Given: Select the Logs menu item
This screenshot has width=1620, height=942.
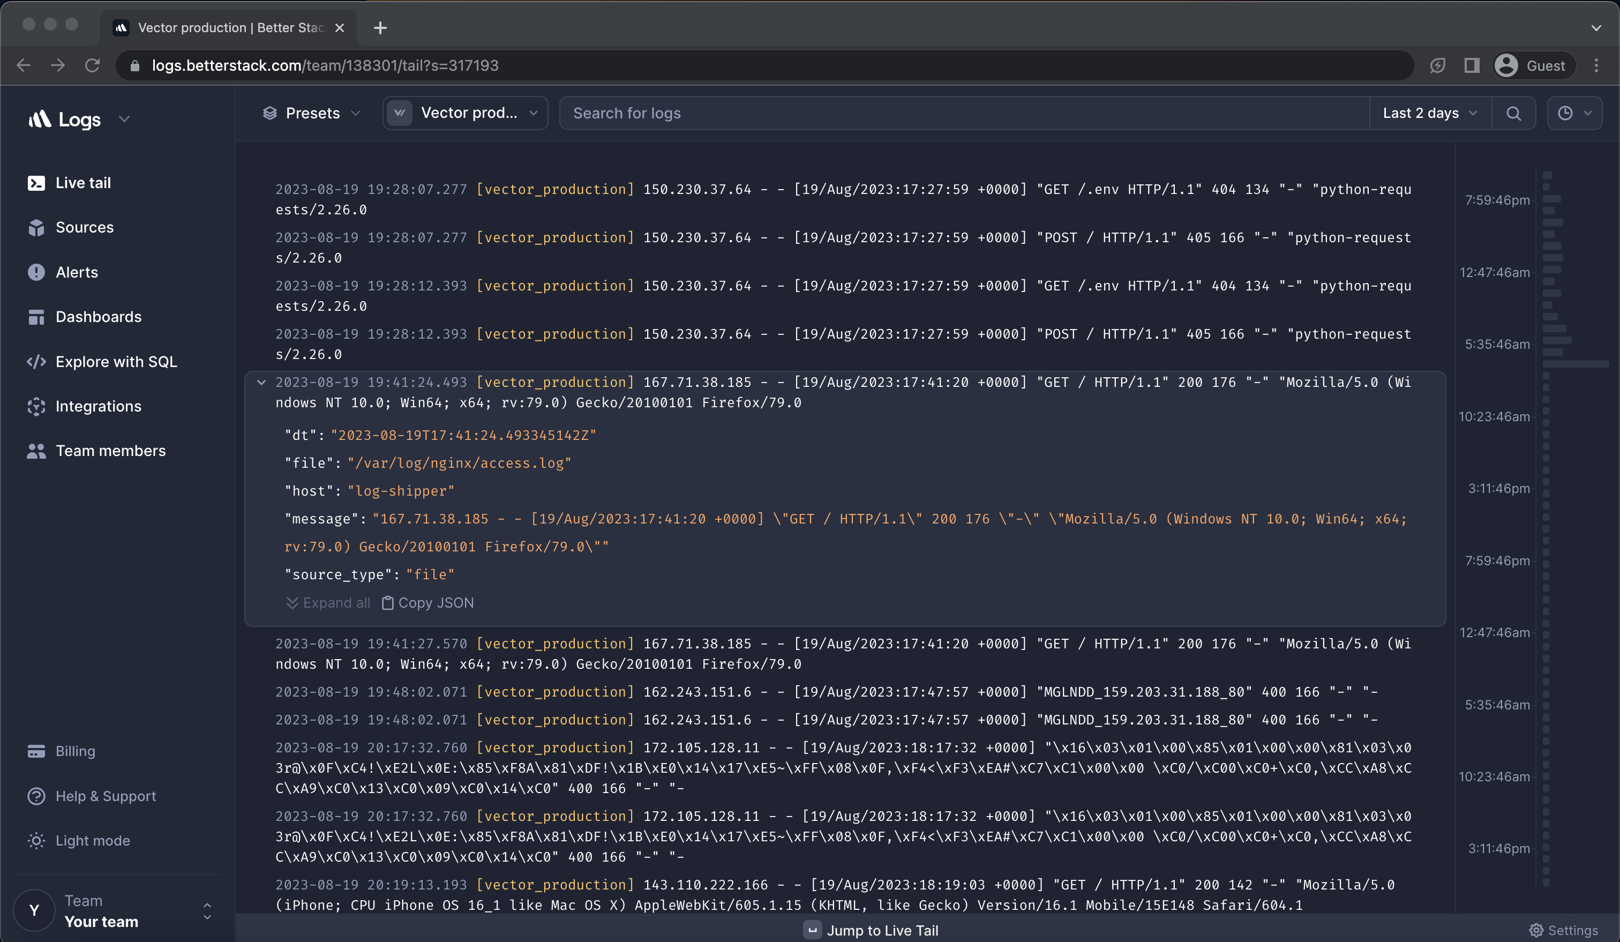Looking at the screenshot, I should (78, 120).
